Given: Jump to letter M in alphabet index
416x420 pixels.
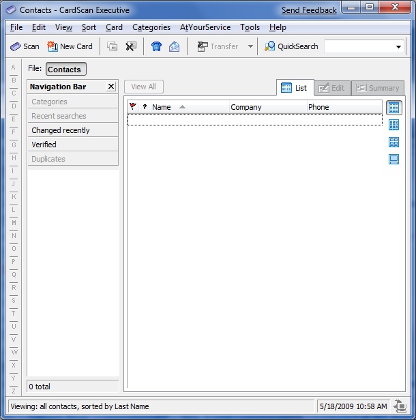Looking at the screenshot, I should tap(14, 222).
